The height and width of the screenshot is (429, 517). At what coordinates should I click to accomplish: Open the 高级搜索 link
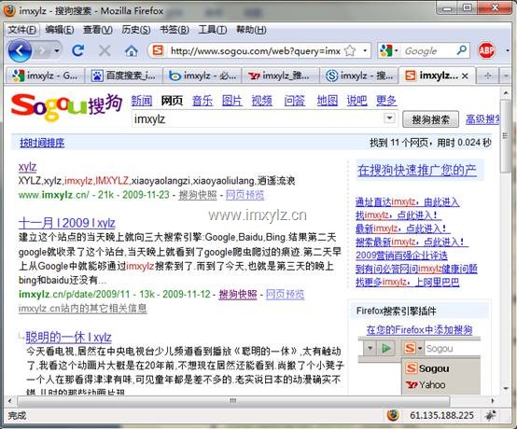(483, 119)
